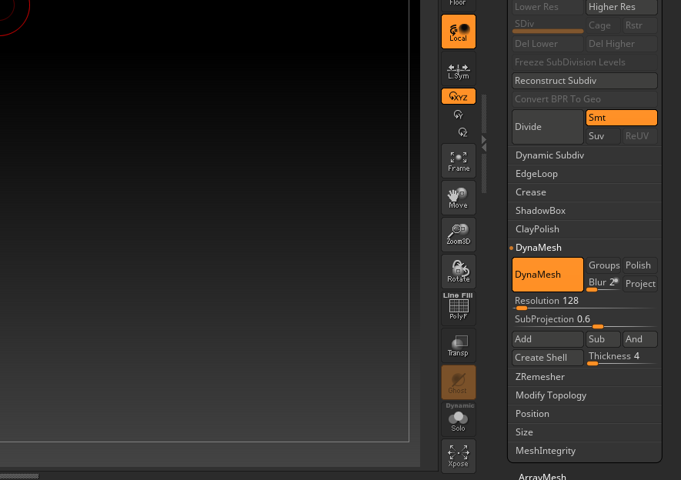The width and height of the screenshot is (681, 480).
Task: Click the DynaMesh Sub button
Action: click(603, 339)
